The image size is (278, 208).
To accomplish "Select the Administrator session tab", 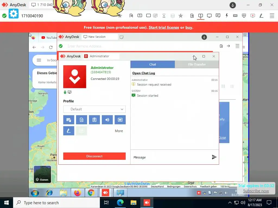I will point(101,56).
